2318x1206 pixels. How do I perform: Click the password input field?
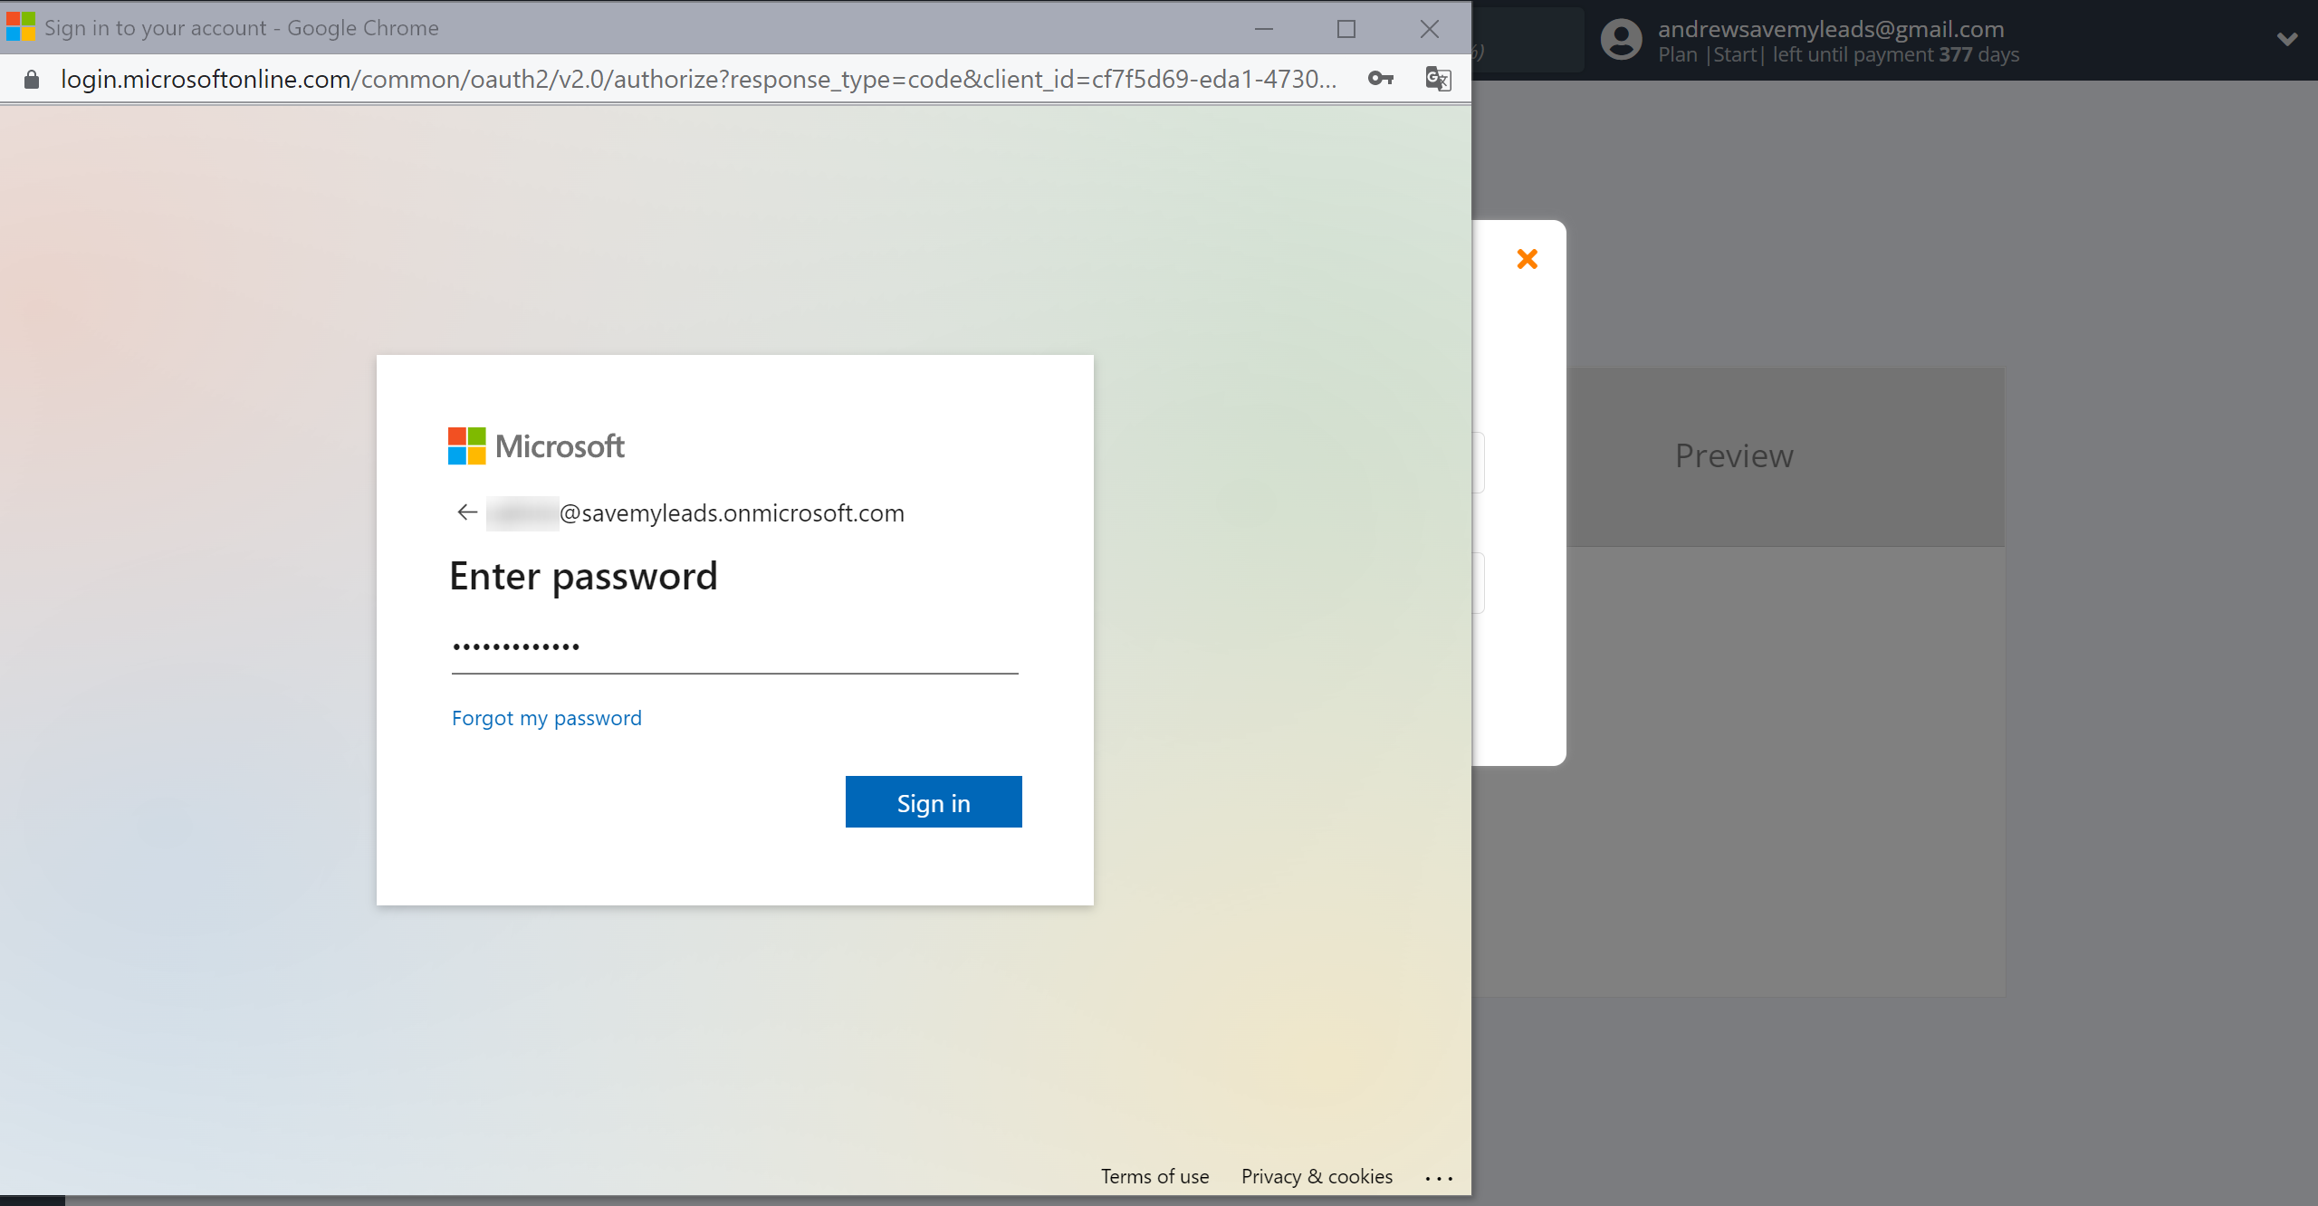coord(734,646)
